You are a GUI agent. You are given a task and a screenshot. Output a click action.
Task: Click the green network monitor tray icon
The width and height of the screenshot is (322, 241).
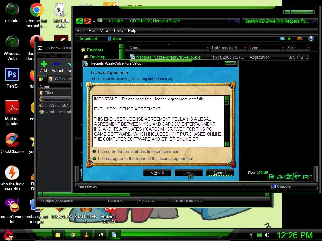[x=259, y=235]
